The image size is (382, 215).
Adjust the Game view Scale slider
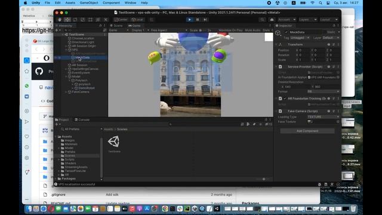coord(201,30)
